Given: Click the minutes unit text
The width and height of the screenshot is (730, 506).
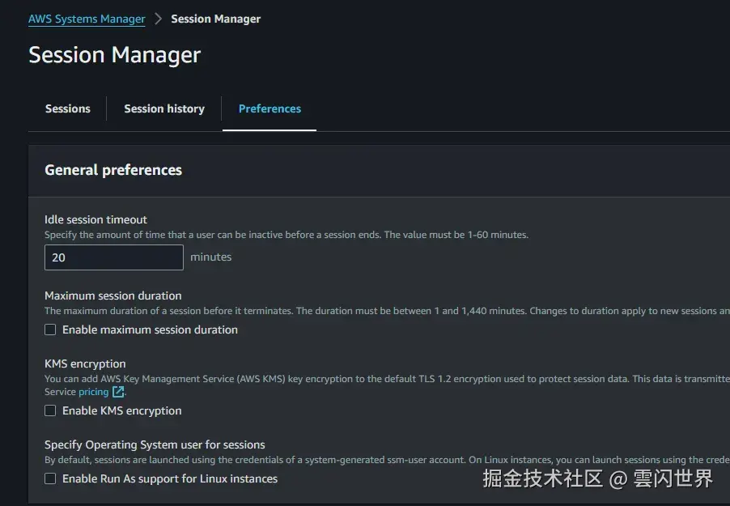Looking at the screenshot, I should click(x=211, y=257).
